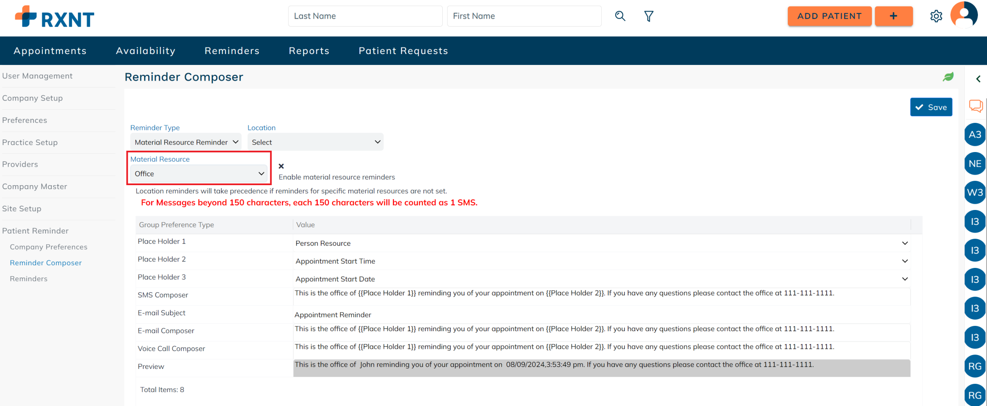Select the A3 avatar badge
This screenshot has height=406, width=987.
(975, 135)
